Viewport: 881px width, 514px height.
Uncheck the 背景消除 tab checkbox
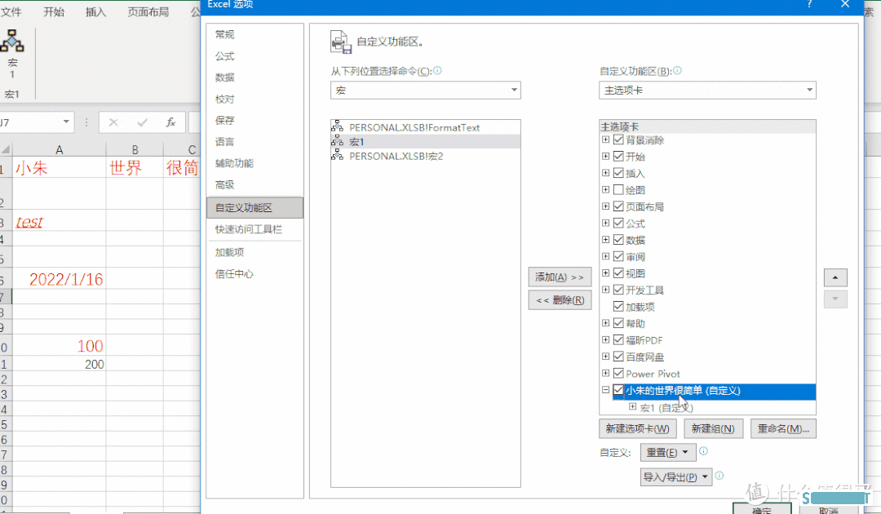(x=618, y=140)
